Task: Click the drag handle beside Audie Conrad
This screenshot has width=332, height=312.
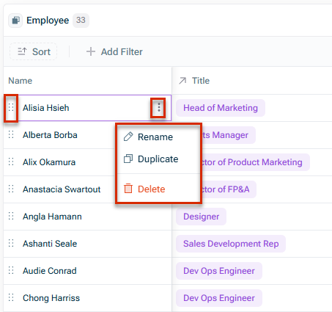Action: click(11, 270)
